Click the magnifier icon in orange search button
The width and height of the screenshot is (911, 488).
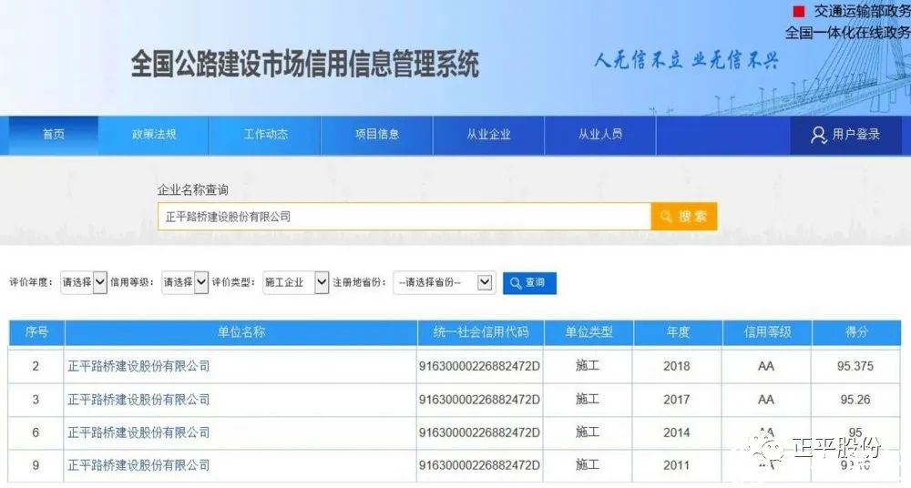(x=666, y=217)
